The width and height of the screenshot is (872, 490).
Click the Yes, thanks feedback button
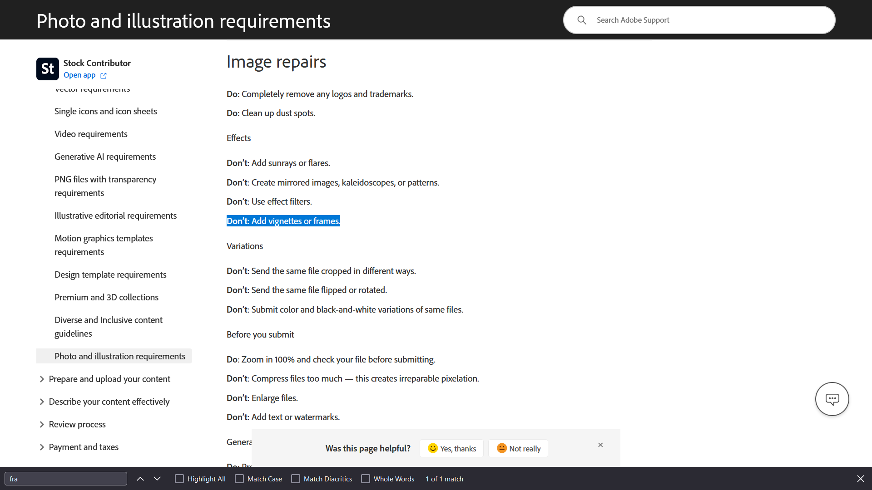pos(451,448)
